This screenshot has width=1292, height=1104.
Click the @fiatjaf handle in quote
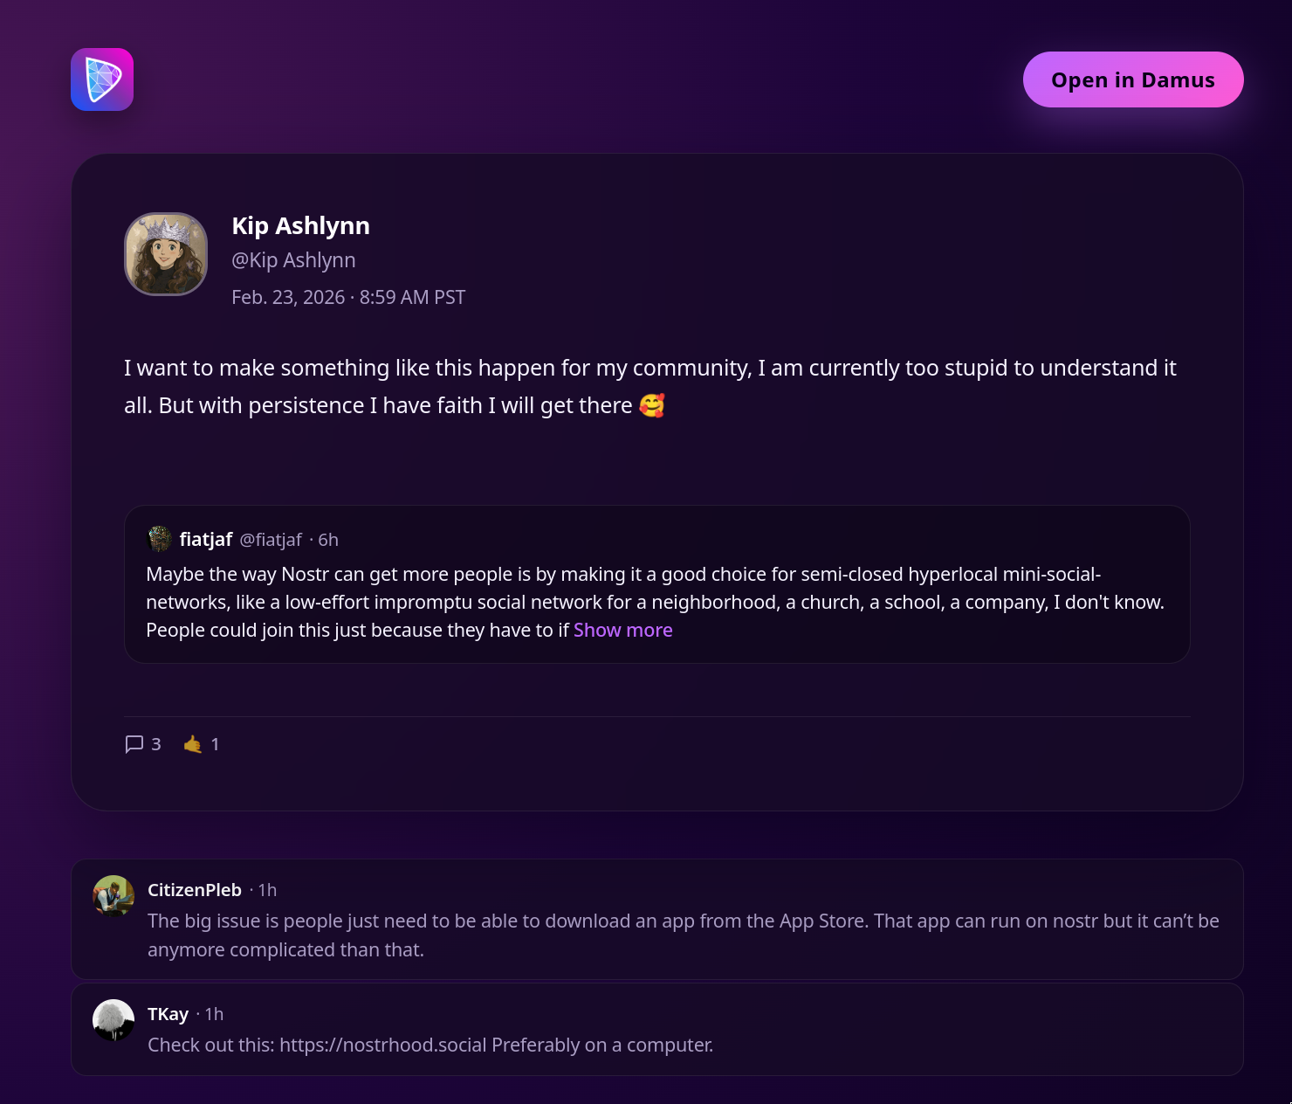point(271,540)
